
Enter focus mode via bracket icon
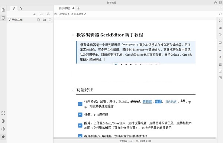(x=3, y=113)
